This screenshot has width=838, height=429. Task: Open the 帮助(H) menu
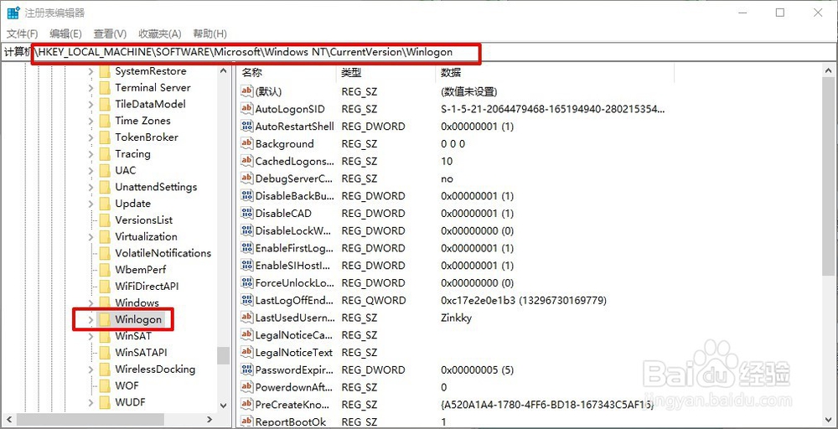[210, 34]
